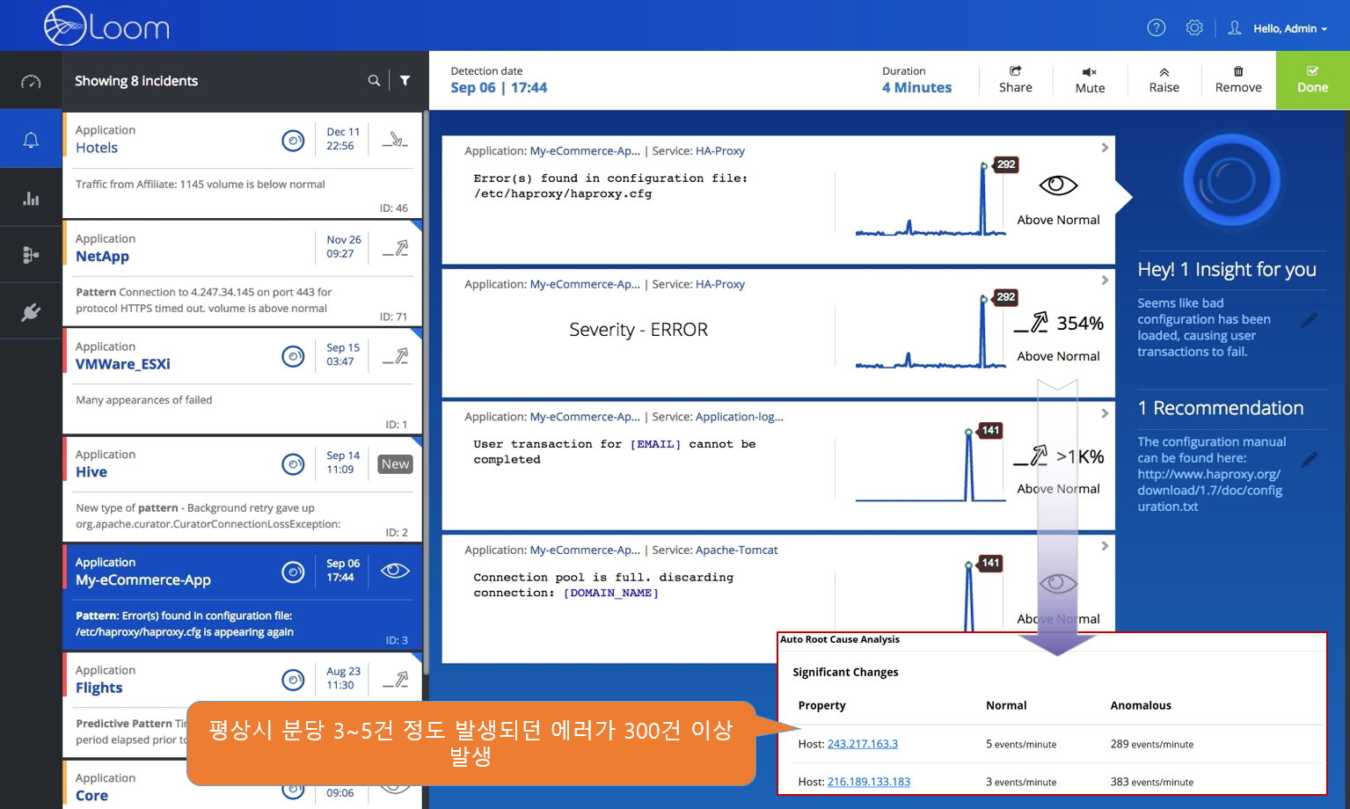Click the Application-log service link

click(x=739, y=417)
